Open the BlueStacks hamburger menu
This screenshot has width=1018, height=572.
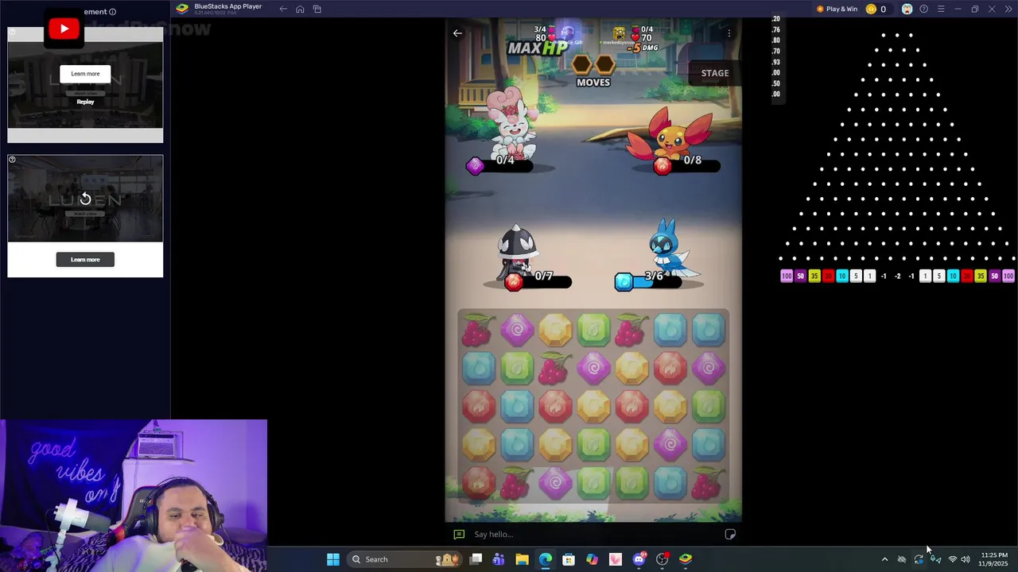[941, 9]
